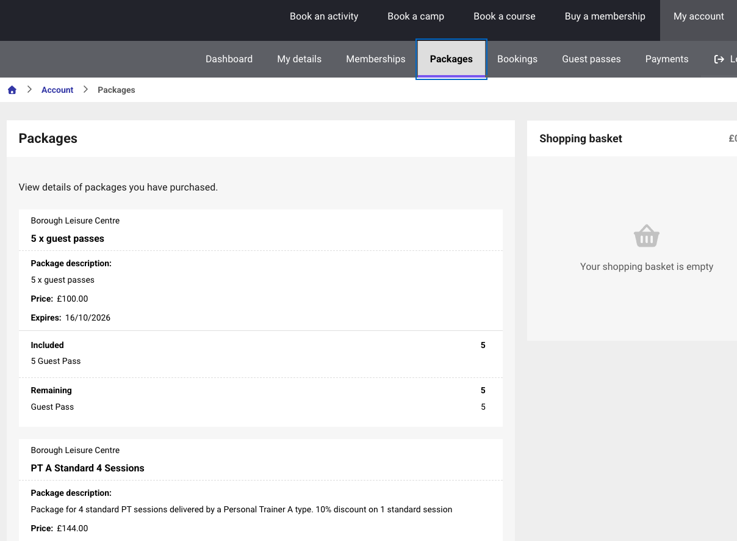The width and height of the screenshot is (737, 541).
Task: Click the Packages breadcrumb text
Action: coord(117,90)
